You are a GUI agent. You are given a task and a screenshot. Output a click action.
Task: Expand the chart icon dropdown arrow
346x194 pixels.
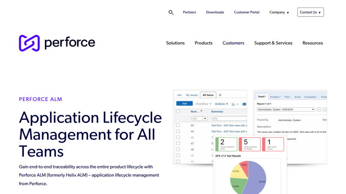coord(237,104)
